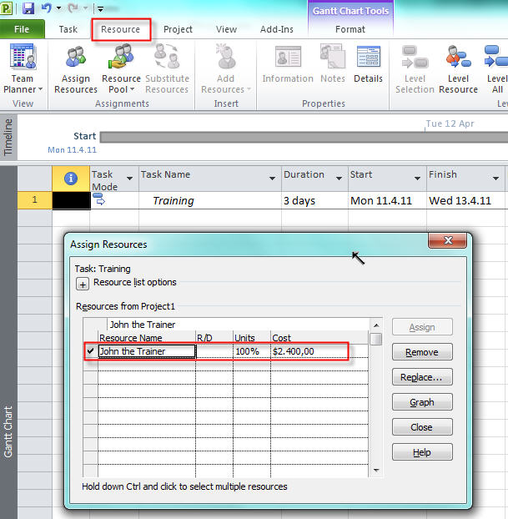Click the blue info indicator column header

pos(71,179)
